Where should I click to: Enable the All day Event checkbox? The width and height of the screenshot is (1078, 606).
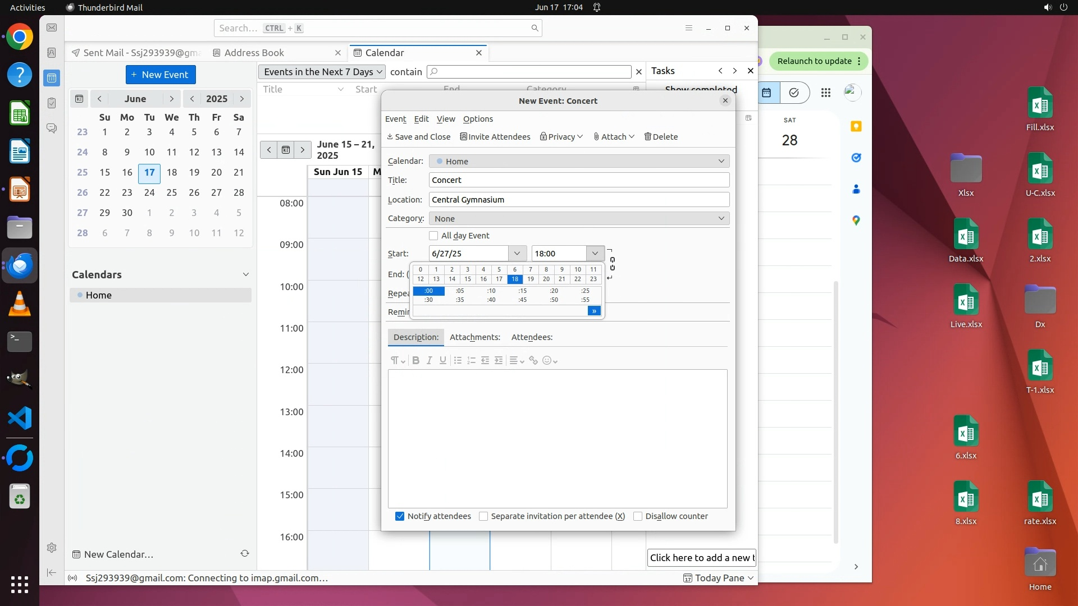[433, 236]
